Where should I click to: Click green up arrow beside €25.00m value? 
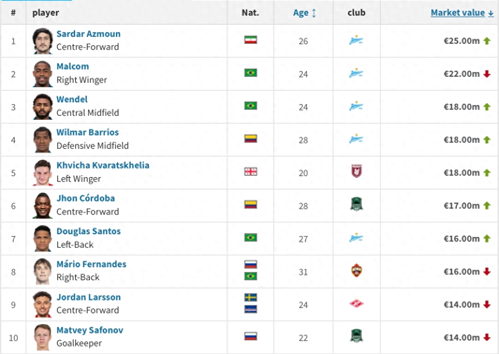tap(487, 41)
